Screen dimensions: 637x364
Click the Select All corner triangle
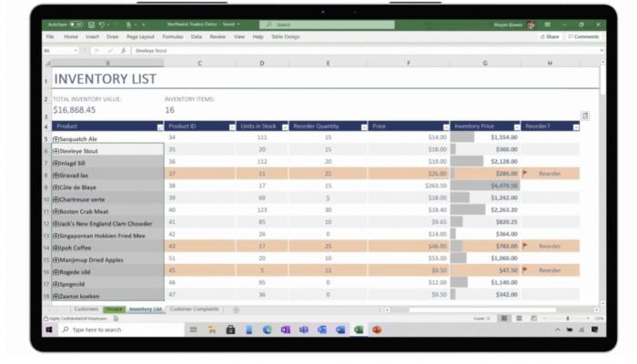click(47, 63)
